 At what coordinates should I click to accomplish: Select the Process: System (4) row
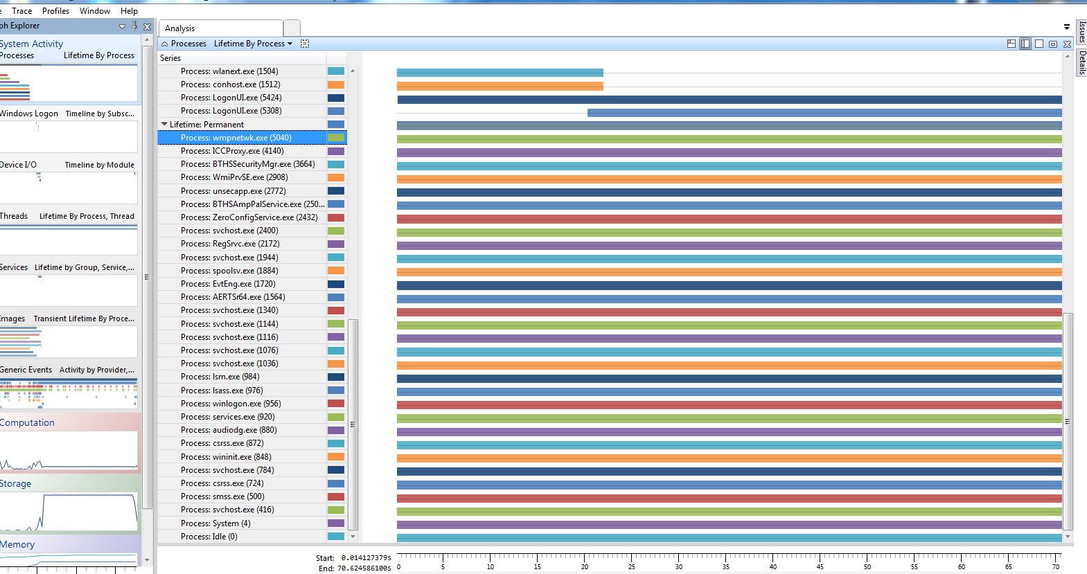[x=252, y=523]
